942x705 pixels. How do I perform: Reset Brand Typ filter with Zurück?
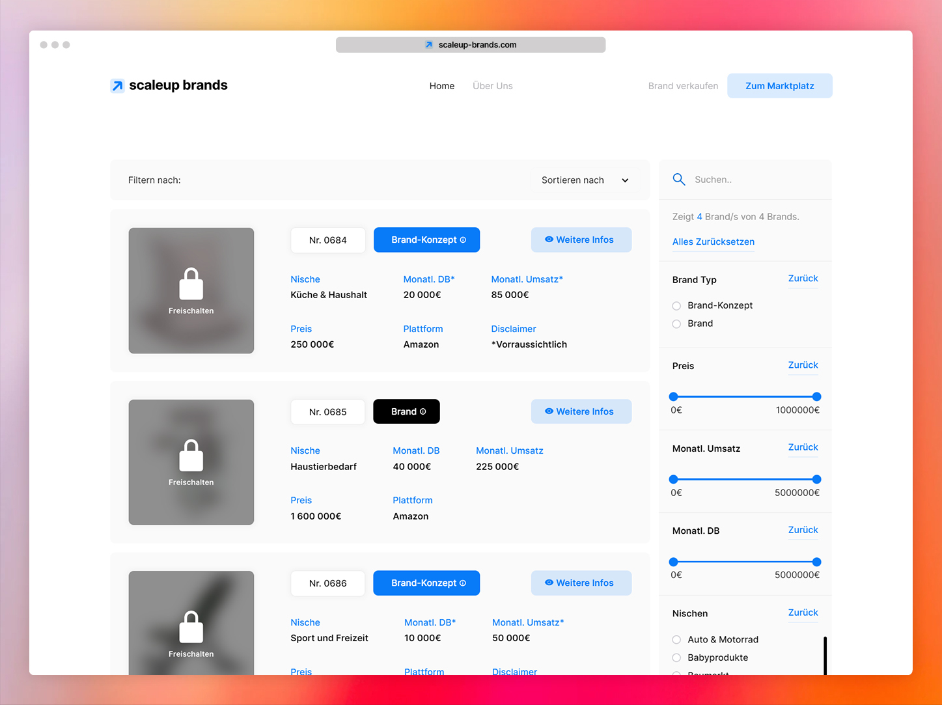803,279
